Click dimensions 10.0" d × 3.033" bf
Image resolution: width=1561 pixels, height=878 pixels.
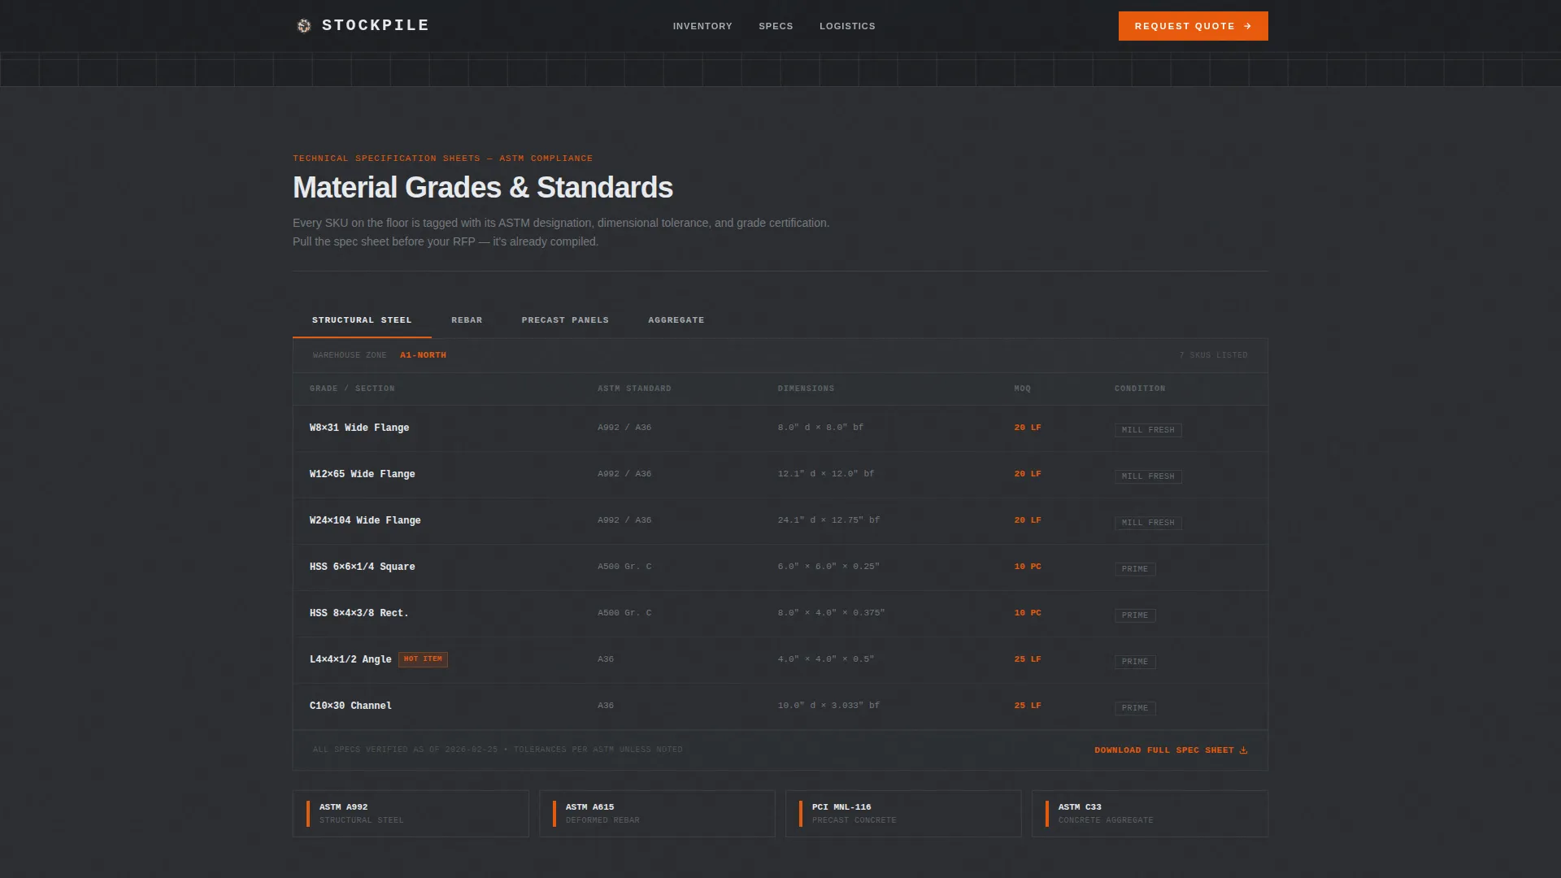coord(828,706)
